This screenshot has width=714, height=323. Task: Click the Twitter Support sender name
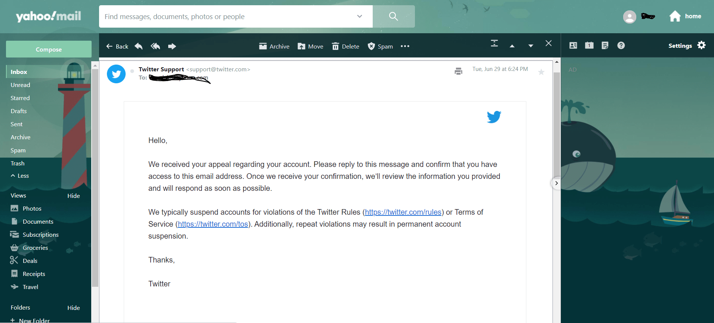coord(161,69)
